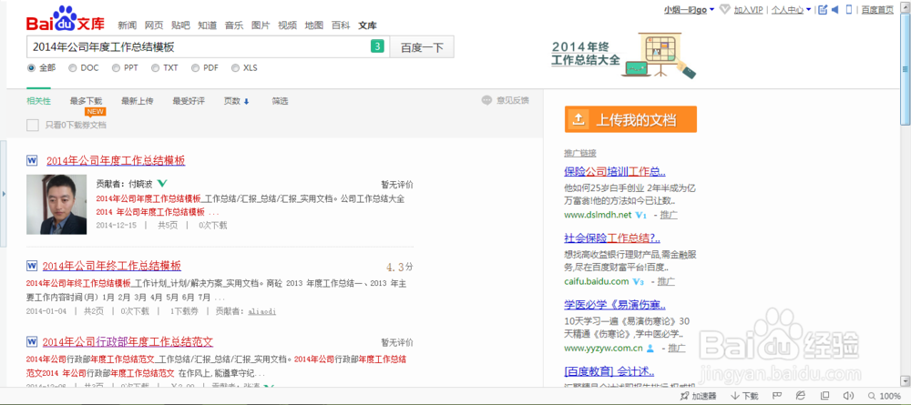911x405 pixels.
Task: Click the edit note icon in header
Action: tap(822, 9)
